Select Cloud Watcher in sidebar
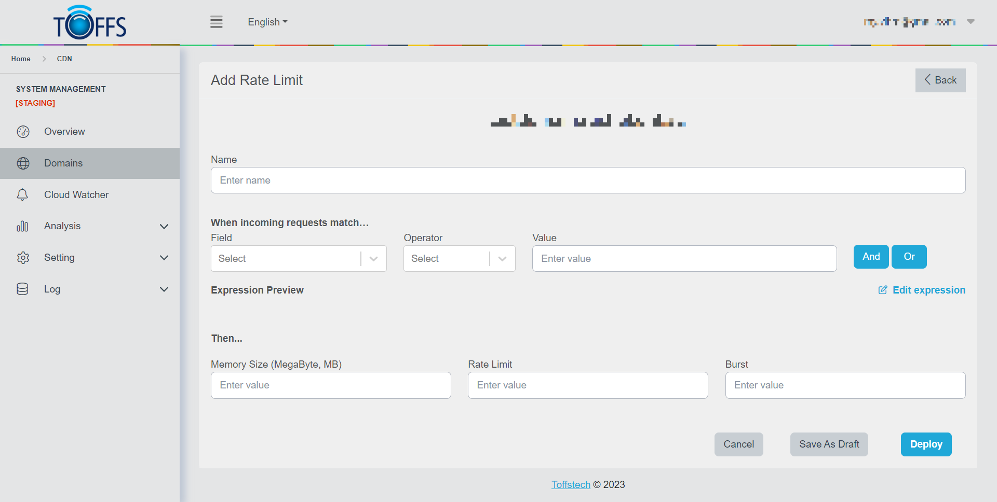997x502 pixels. click(76, 195)
